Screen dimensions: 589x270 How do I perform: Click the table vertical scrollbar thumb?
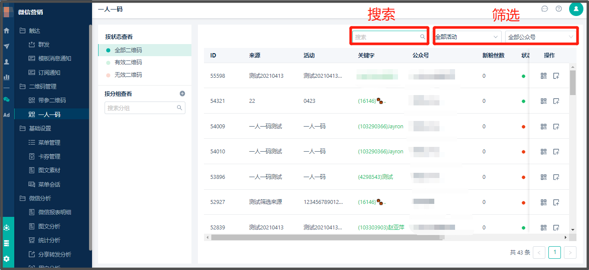pyautogui.click(x=573, y=82)
